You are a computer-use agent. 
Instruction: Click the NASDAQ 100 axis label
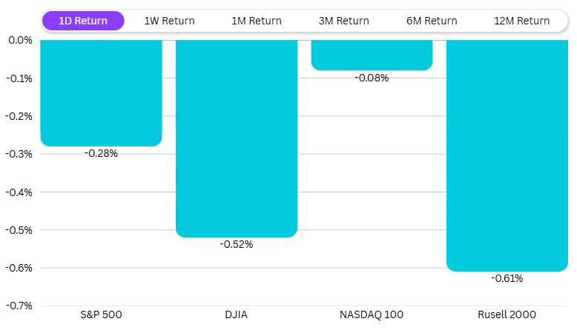click(x=372, y=314)
